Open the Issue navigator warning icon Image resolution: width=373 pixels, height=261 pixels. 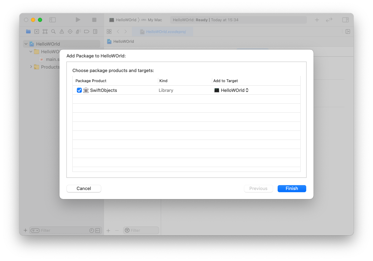(62, 31)
